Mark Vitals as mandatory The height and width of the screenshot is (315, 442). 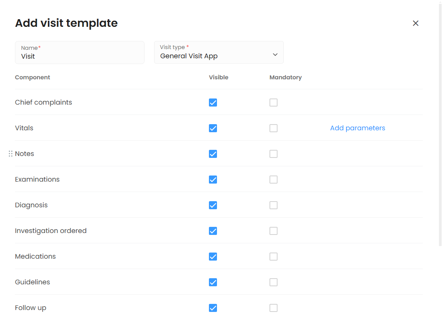coord(273,128)
